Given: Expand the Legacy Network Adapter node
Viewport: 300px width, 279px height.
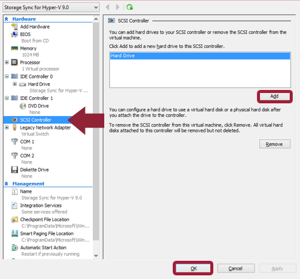Looking at the screenshot, I should coord(7,127).
